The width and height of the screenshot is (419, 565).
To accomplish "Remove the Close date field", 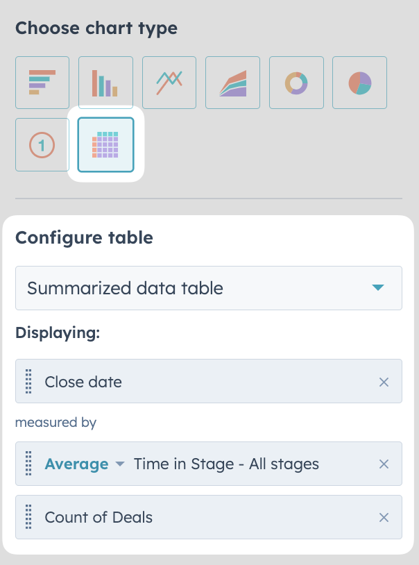I will [384, 382].
